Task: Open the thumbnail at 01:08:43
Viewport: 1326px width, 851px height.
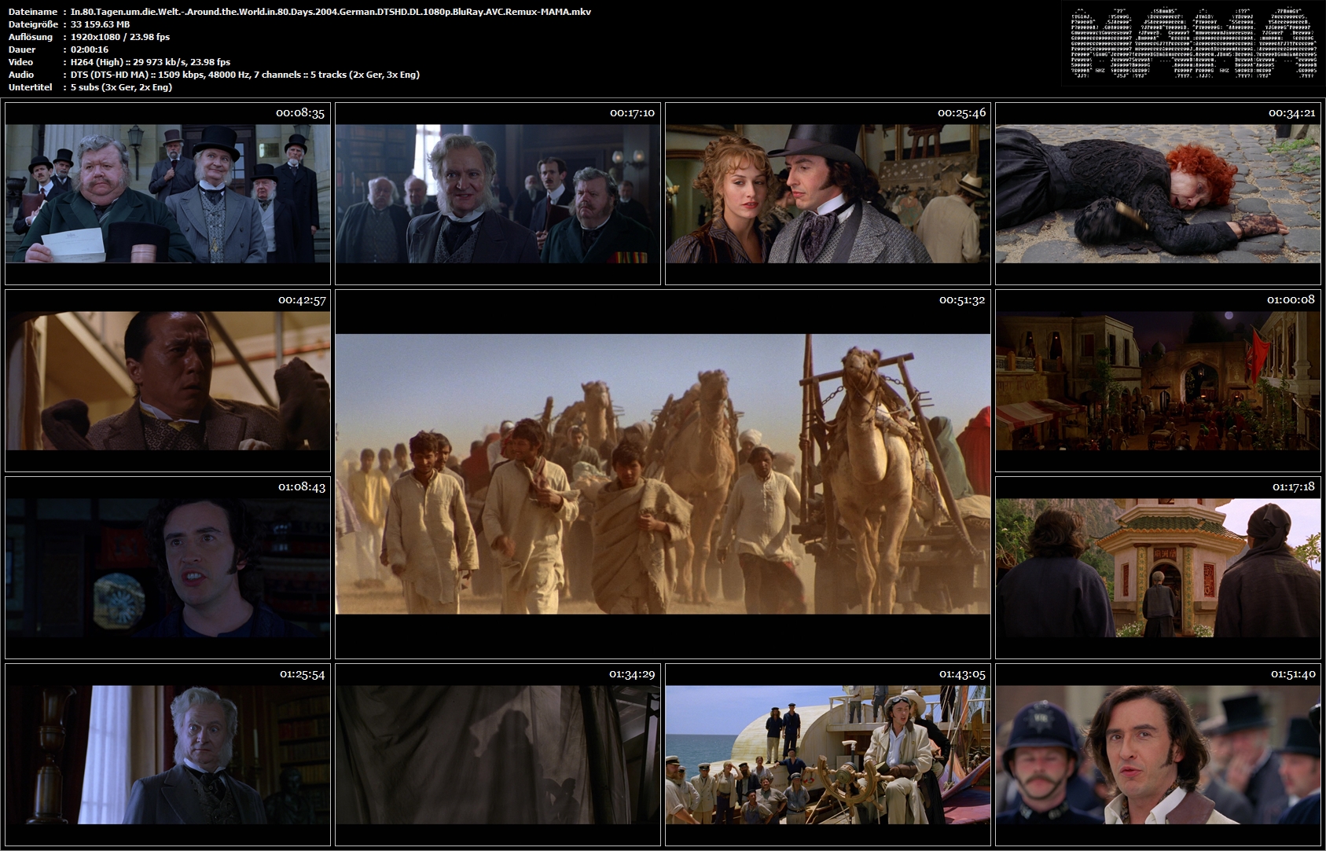Action: click(167, 567)
